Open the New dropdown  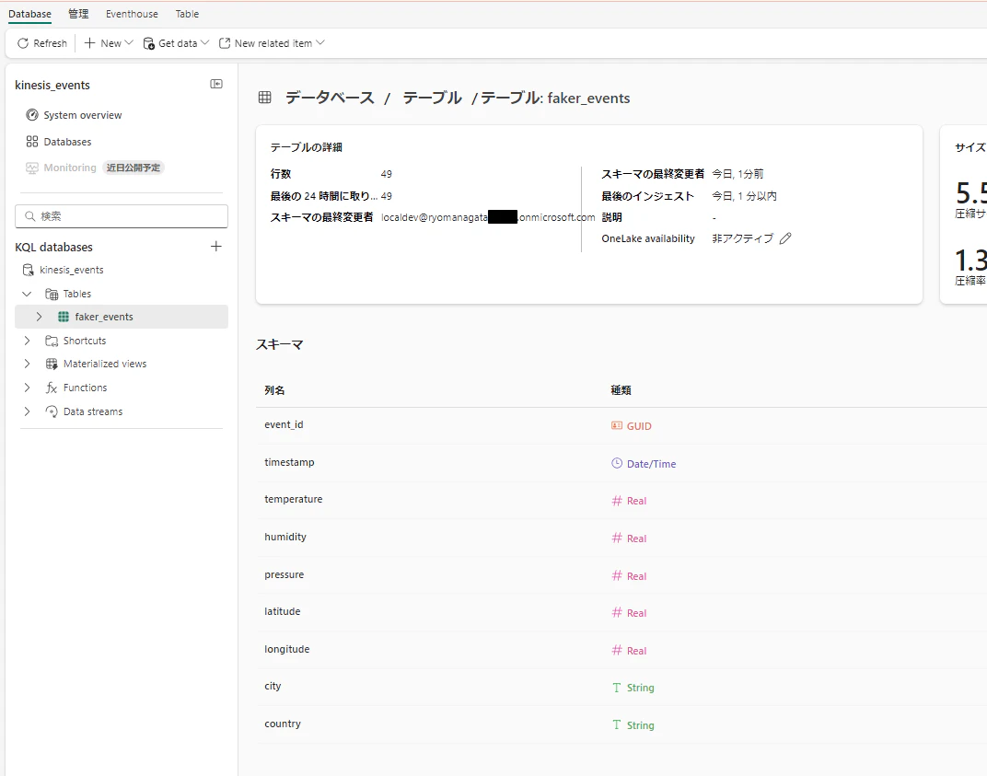pyautogui.click(x=109, y=43)
